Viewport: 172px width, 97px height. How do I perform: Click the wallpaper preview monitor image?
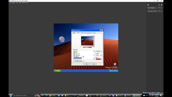87,41
